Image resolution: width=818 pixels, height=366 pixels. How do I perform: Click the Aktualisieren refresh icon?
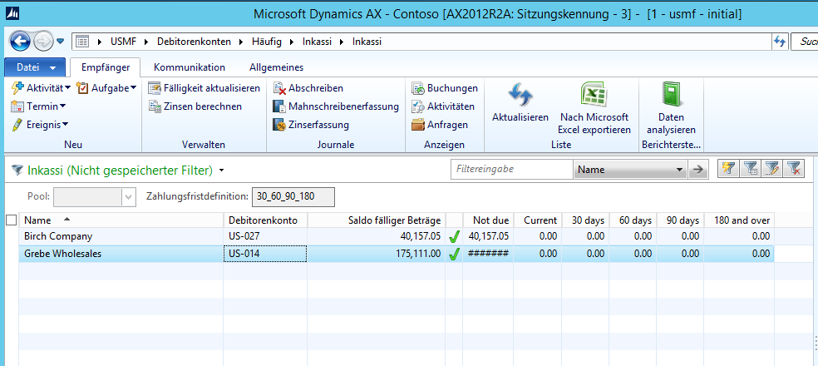point(520,96)
